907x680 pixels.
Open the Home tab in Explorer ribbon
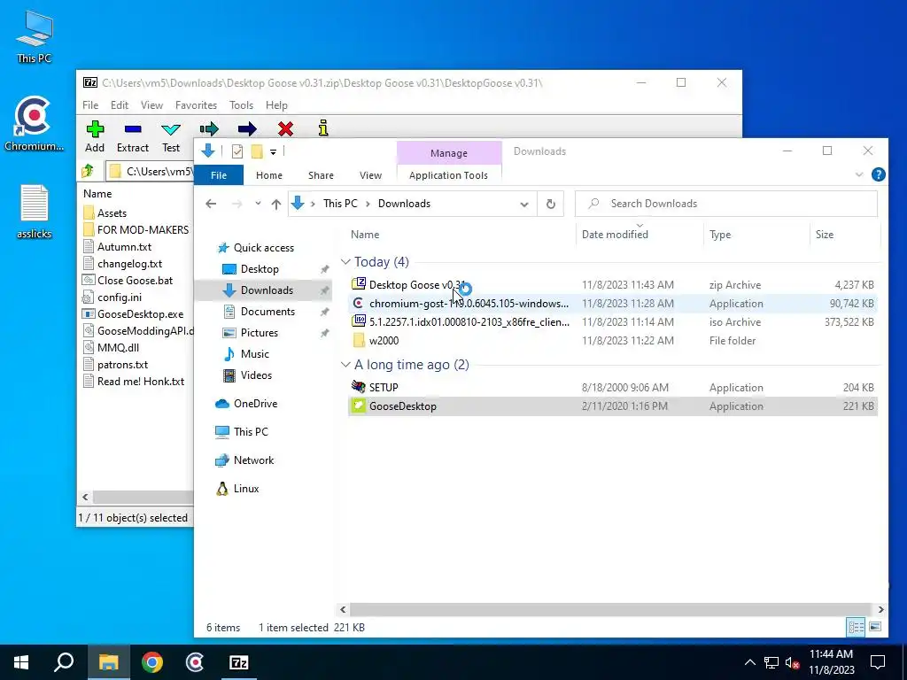pyautogui.click(x=269, y=175)
